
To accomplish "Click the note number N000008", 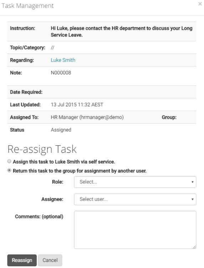I will [x=61, y=73].
